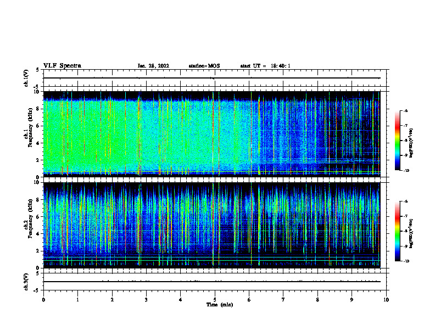Select the "Jan. 28, 2022" date text
This screenshot has width=435, height=336.
153,66
